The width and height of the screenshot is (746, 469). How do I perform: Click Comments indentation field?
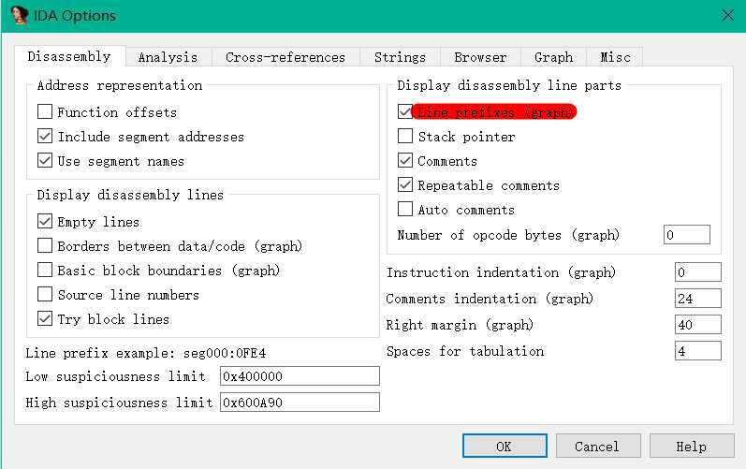[698, 299]
